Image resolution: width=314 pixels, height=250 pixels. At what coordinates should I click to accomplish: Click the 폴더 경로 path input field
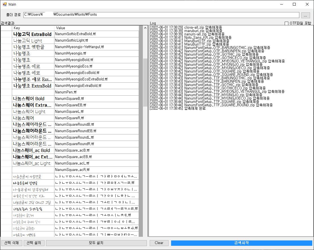[161, 15]
